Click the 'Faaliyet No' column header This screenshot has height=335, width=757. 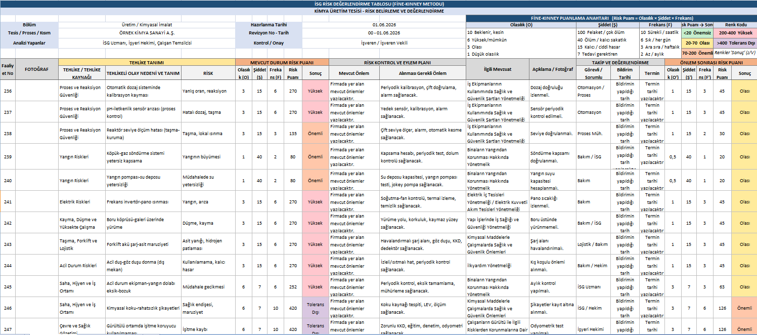tap(8, 69)
